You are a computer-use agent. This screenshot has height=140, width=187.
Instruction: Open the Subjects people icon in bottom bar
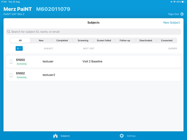tap(55, 136)
